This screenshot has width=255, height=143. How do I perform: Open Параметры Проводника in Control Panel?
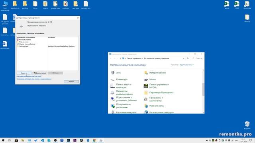point(159,93)
